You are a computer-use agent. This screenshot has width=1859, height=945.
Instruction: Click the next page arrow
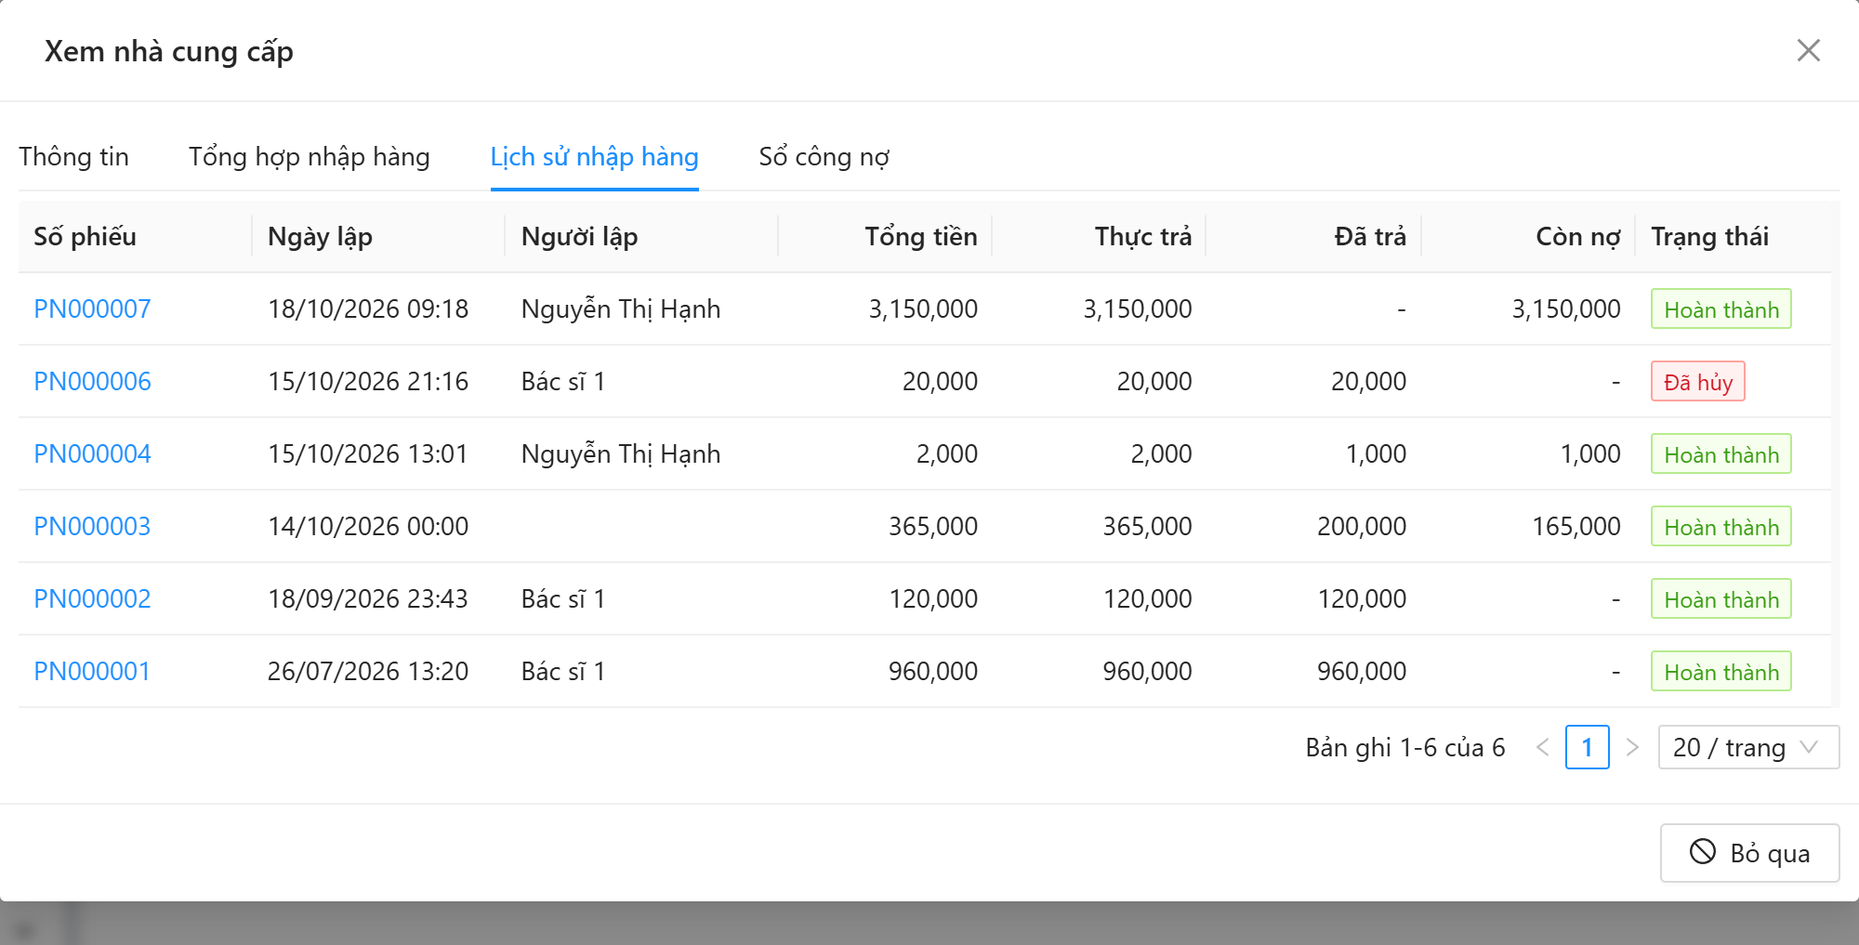tap(1632, 747)
